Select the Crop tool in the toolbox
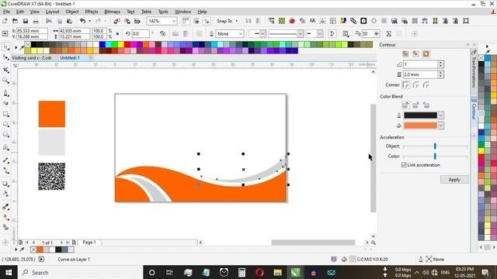 point(5,70)
